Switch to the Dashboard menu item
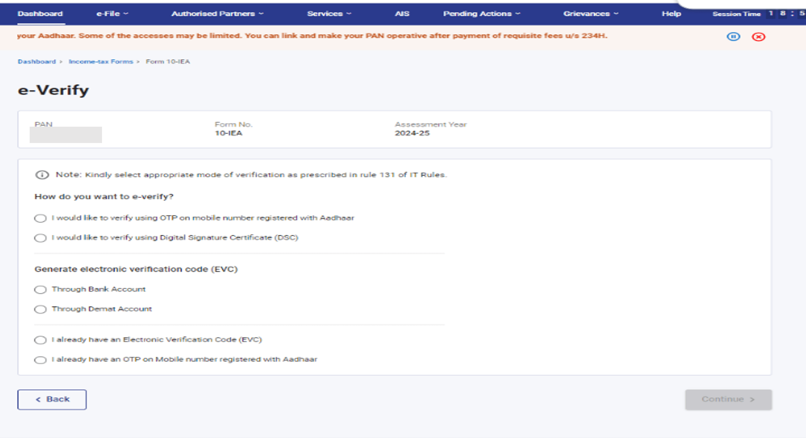Screen dimensions: 806x438 (x=40, y=14)
